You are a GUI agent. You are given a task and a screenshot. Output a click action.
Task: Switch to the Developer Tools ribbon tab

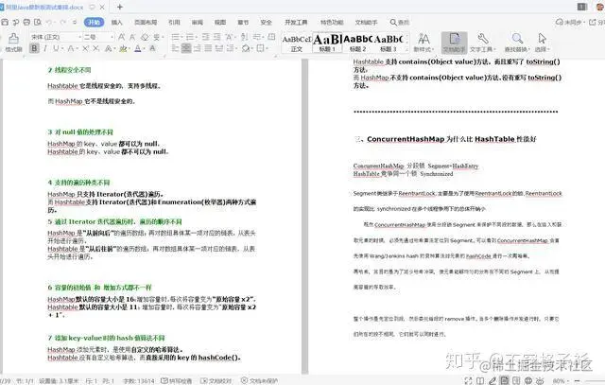[296, 23]
